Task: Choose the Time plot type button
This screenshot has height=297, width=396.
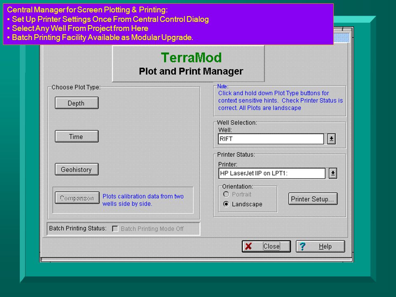Action: [77, 137]
